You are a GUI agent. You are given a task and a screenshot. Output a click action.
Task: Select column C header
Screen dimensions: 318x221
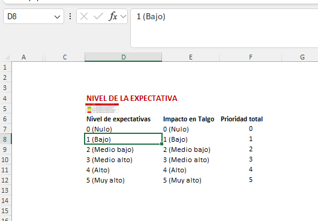(65, 57)
